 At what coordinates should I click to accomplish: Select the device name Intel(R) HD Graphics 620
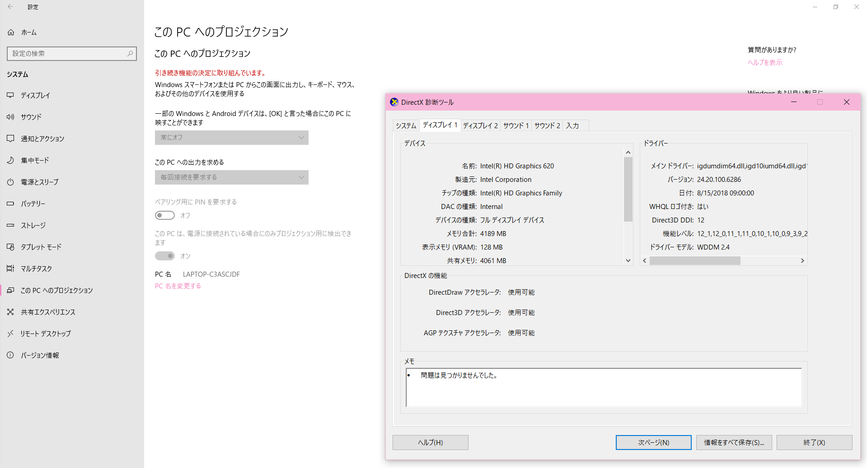[x=517, y=166]
